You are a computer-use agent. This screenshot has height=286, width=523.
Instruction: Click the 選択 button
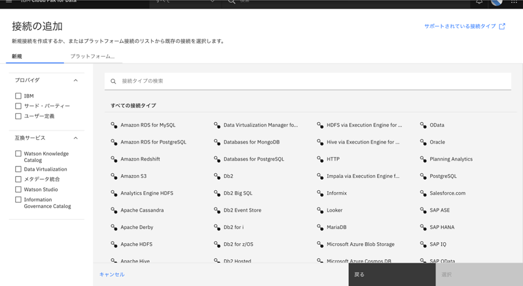click(x=479, y=274)
